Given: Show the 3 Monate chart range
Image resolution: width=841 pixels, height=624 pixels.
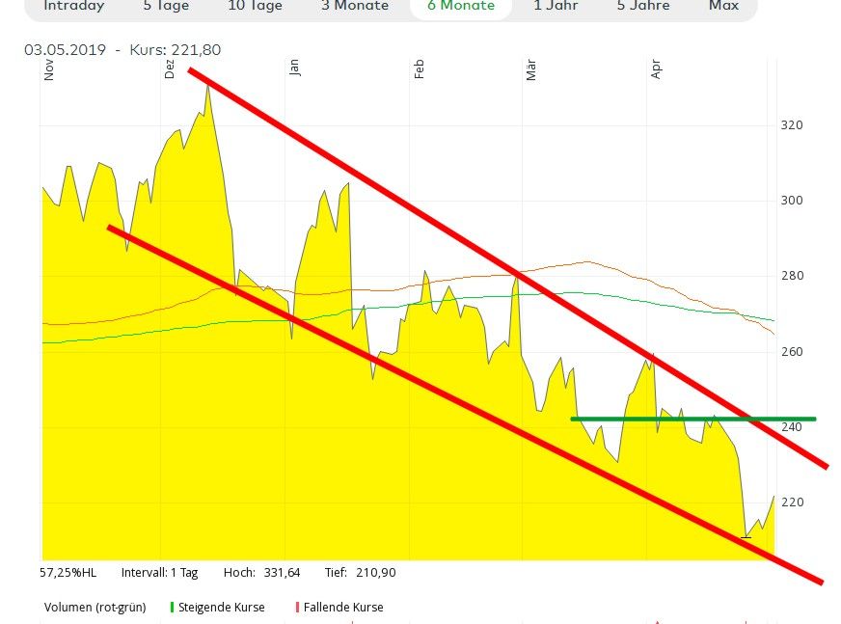Looking at the screenshot, I should 355,6.
